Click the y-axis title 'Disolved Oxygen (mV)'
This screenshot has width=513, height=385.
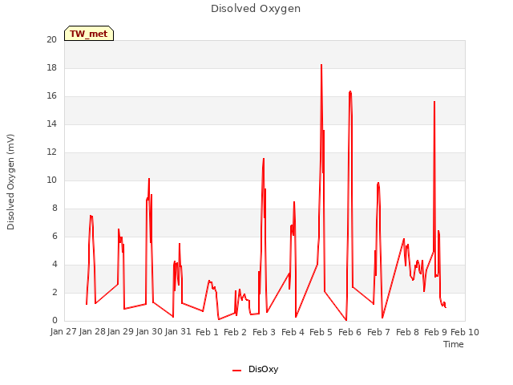[x=10, y=182]
